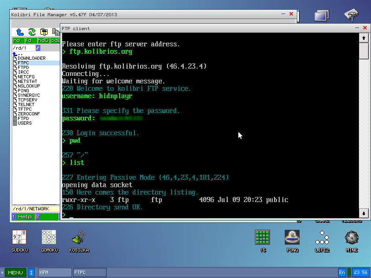Refresh the file list in KFM
The image size is (371, 278).
[32, 32]
